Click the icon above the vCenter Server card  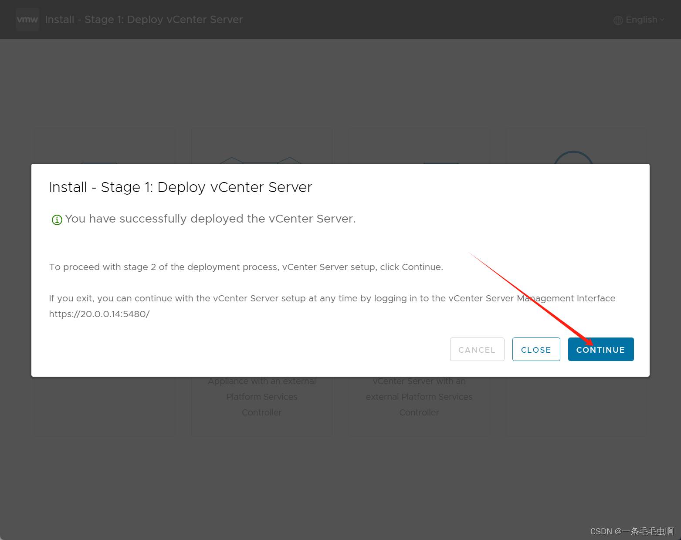(x=441, y=161)
